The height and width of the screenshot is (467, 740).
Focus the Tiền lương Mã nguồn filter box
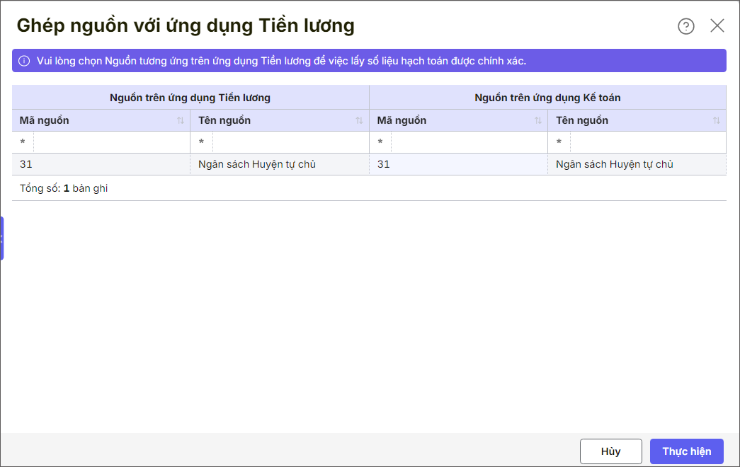[x=111, y=143]
